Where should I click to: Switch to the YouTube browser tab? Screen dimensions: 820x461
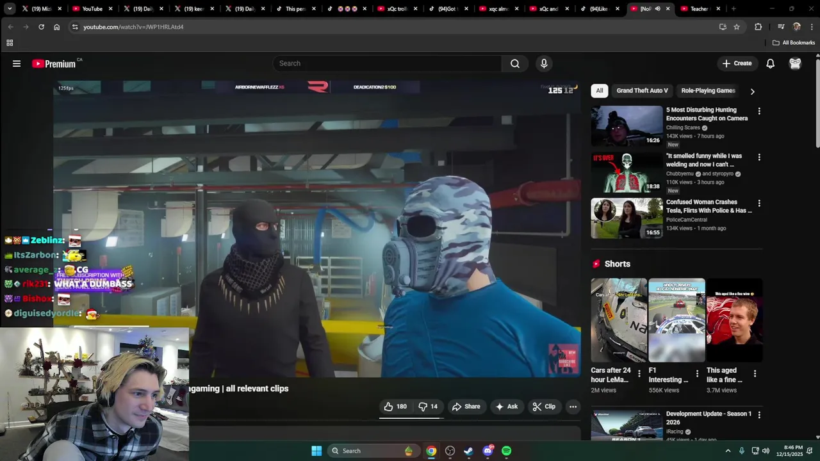pyautogui.click(x=91, y=9)
